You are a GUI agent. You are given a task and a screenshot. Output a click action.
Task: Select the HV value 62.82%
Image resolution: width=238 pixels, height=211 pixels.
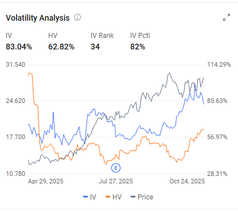(x=61, y=47)
